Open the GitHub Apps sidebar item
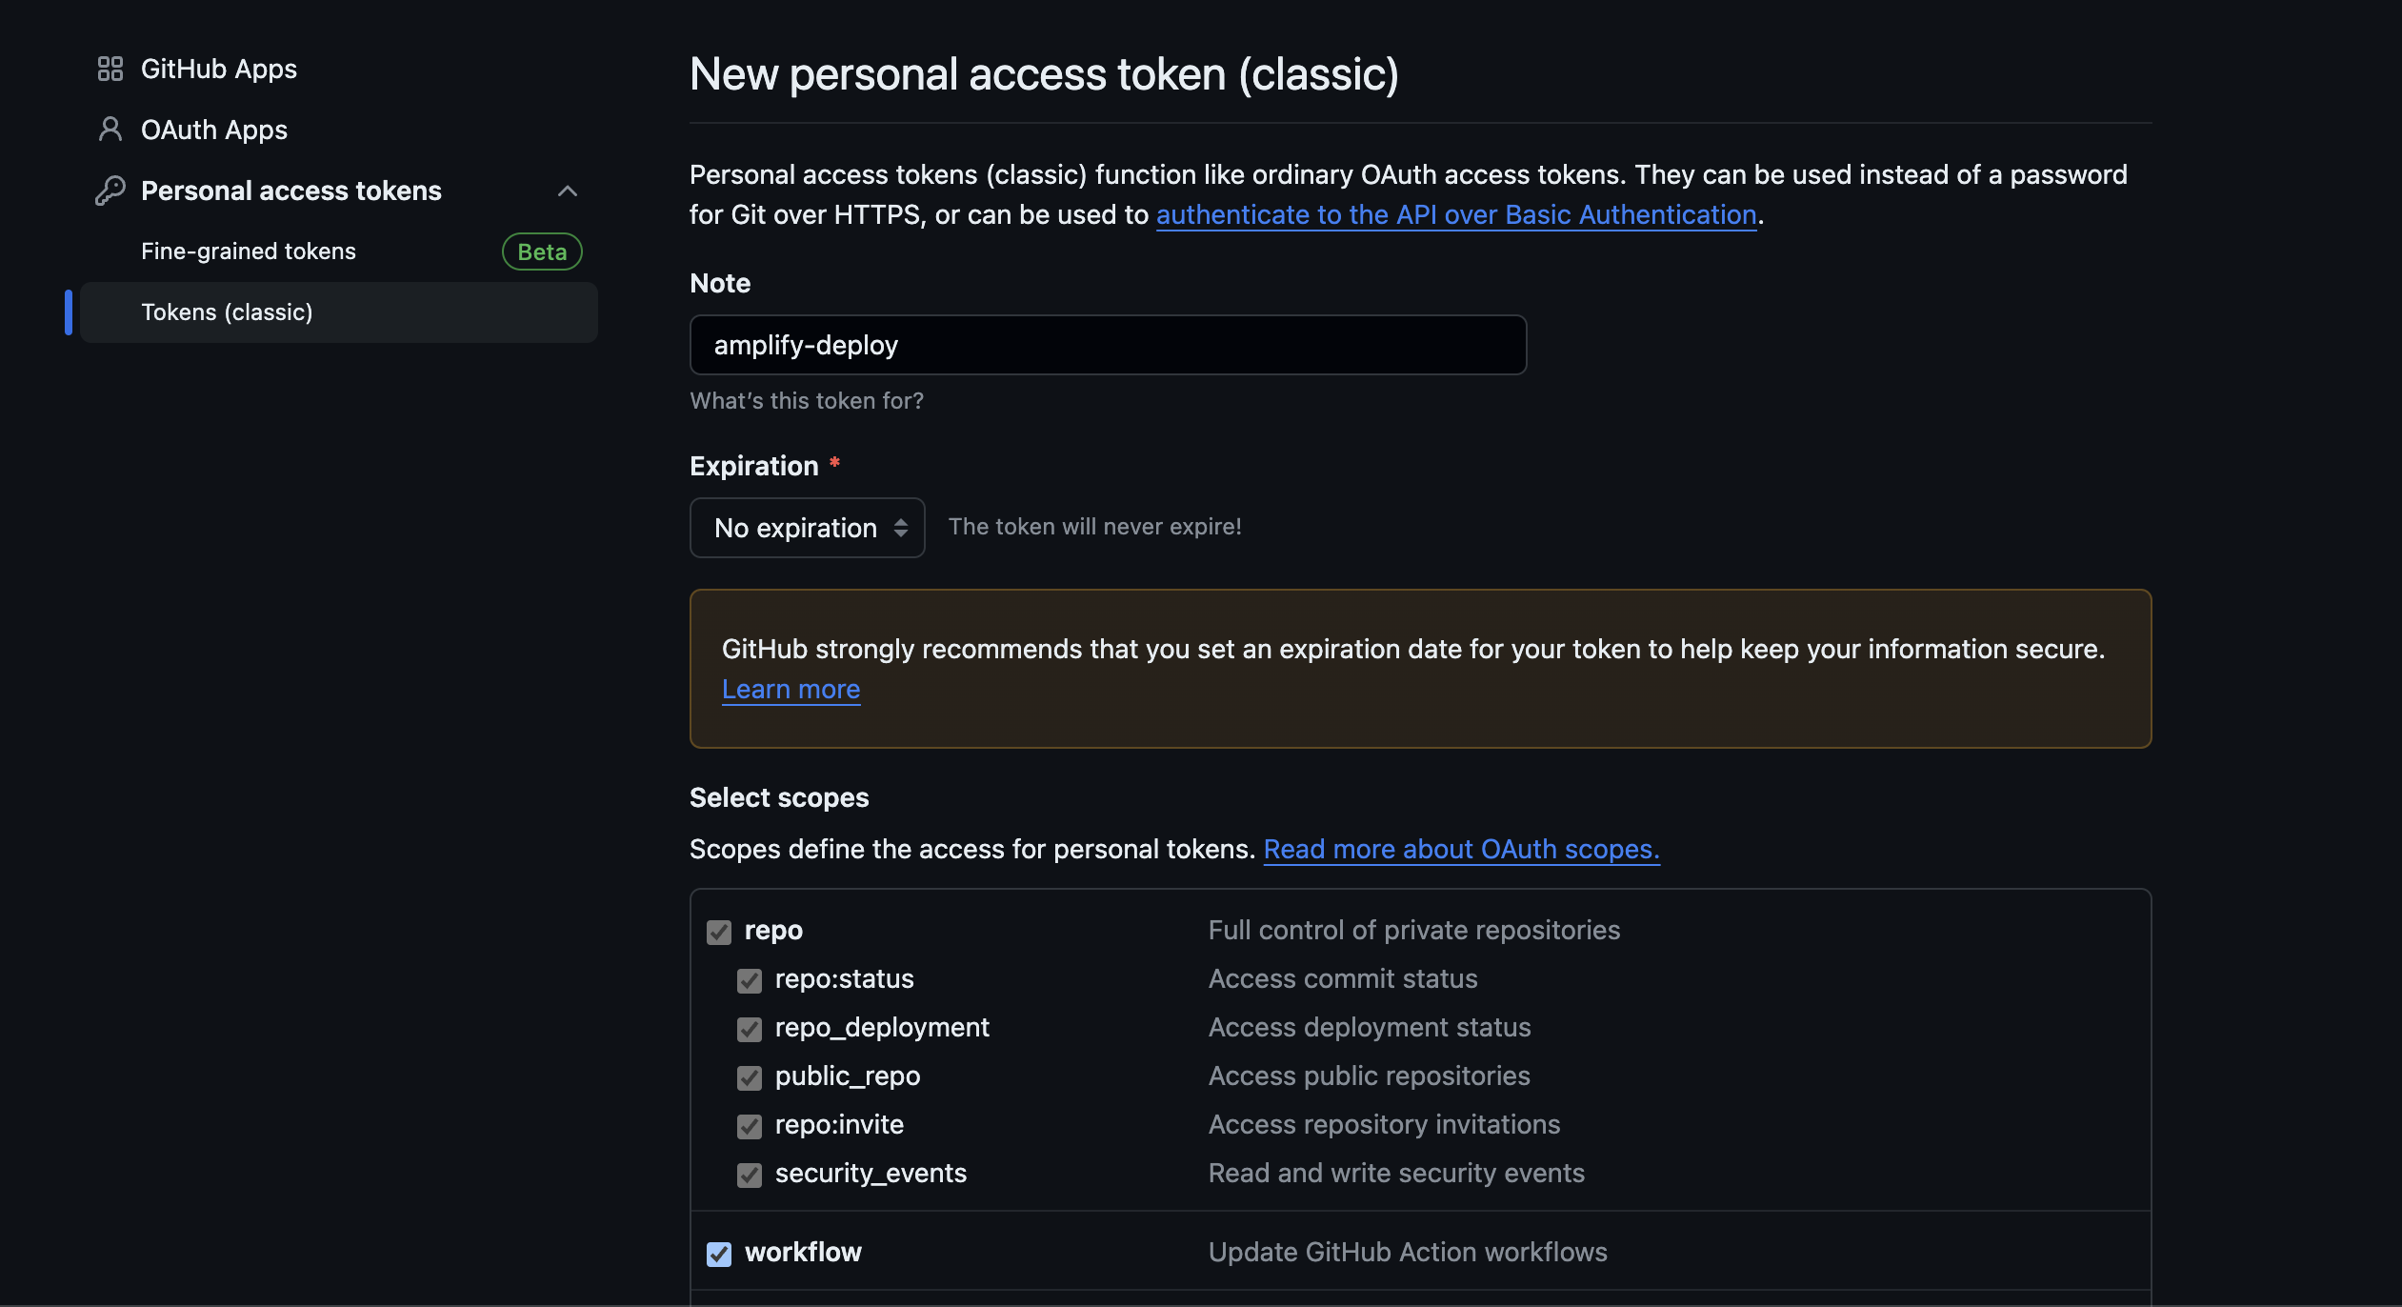Viewport: 2402px width, 1307px height. click(x=219, y=69)
